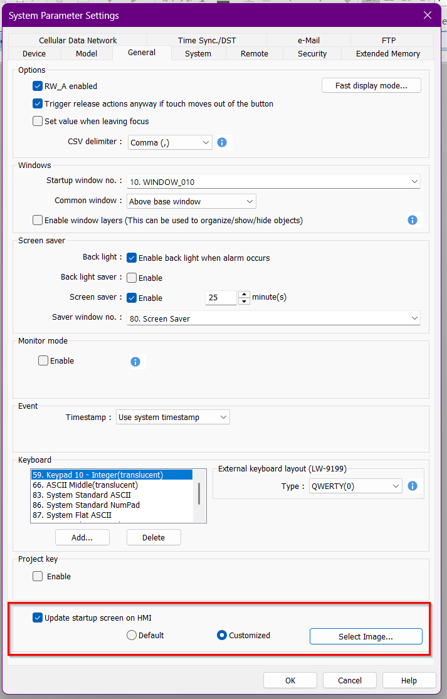Select the Default startup screen radio button
Screen dimensions: 447x699
click(132, 635)
